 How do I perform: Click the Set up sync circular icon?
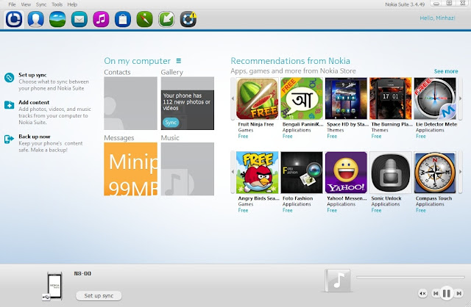[x=10, y=78]
